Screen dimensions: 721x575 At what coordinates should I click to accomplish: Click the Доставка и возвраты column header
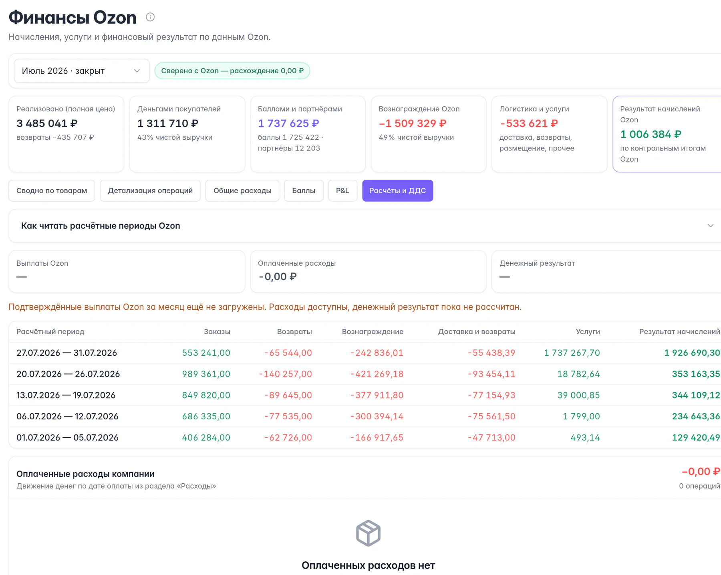tap(477, 332)
